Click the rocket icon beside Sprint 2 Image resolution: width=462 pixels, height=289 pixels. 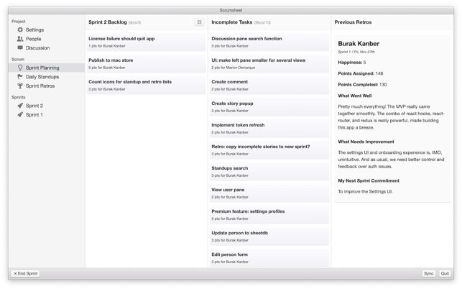[20, 106]
